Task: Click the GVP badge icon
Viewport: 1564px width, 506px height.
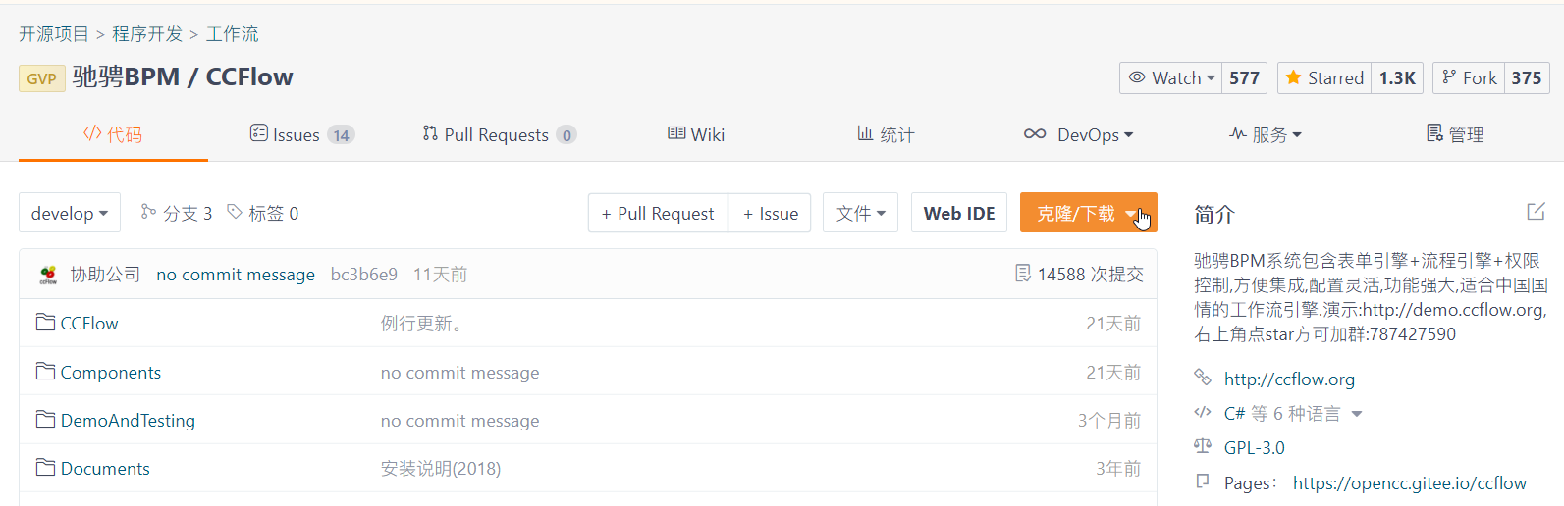Action: [x=41, y=78]
